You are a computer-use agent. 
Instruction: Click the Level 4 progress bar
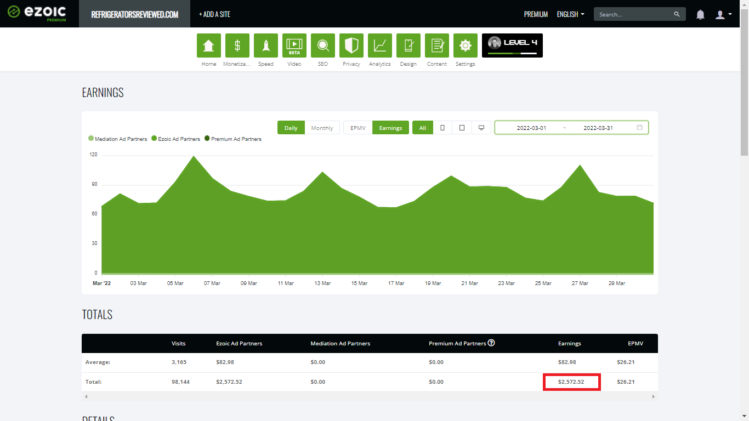(x=512, y=53)
